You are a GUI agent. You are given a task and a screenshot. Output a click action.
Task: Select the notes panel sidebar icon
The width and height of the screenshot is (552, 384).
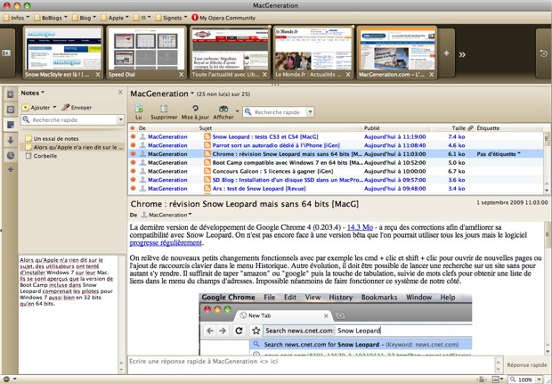coord(10,125)
